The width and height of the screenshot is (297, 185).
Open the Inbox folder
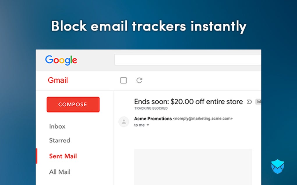tap(57, 126)
